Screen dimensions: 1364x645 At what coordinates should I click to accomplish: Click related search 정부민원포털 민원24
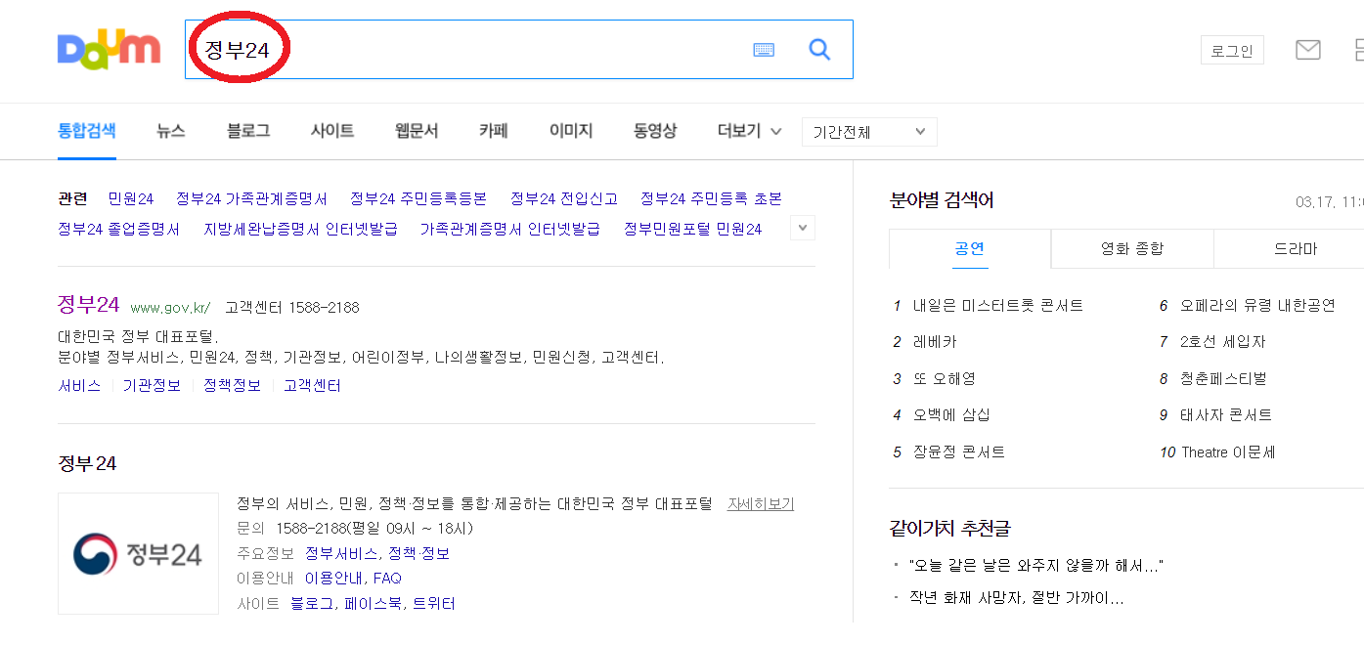tap(692, 229)
